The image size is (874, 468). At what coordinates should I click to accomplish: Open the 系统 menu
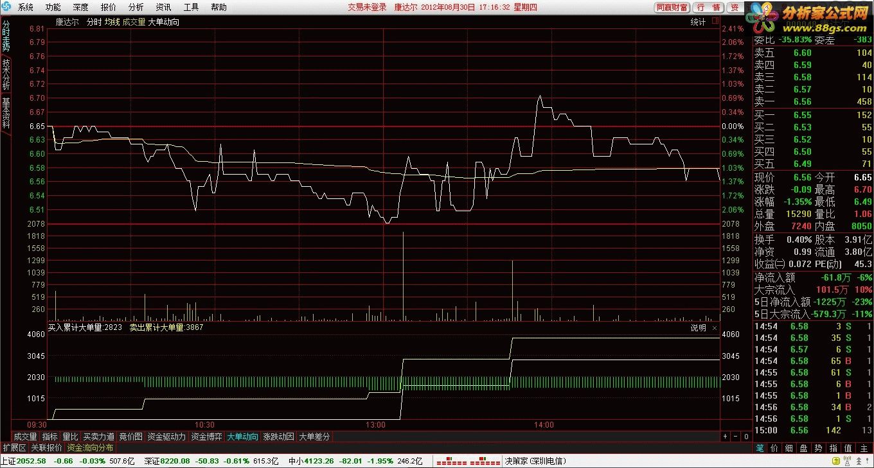(x=26, y=8)
